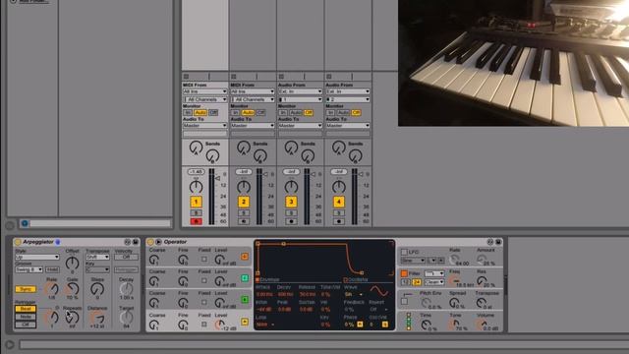629x354 pixels.
Task: Click track 1 Send A knob
Action: pyautogui.click(x=196, y=147)
